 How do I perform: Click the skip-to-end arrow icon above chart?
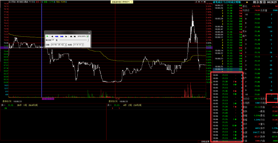click(205, 2)
